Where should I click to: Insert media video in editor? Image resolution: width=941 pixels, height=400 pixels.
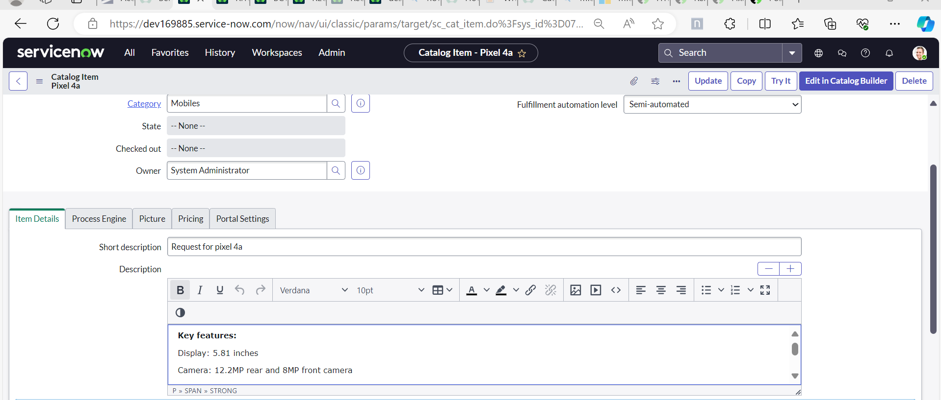pos(596,290)
